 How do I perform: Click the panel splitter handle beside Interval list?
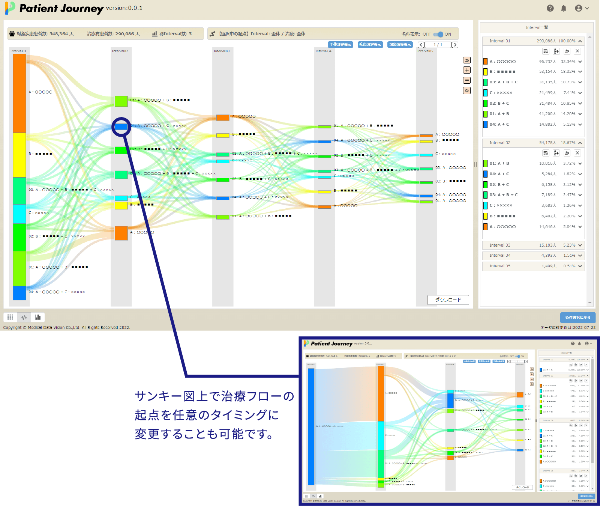tap(475, 164)
